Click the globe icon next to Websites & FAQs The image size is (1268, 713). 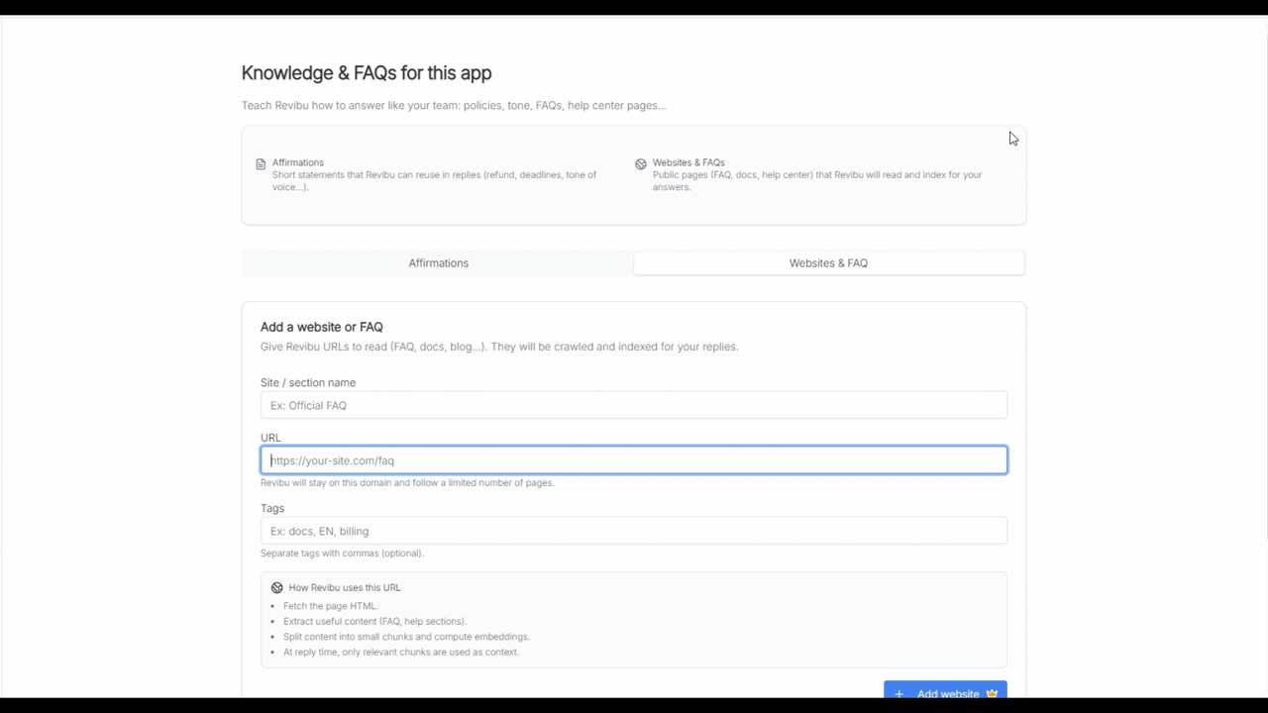pyautogui.click(x=642, y=162)
